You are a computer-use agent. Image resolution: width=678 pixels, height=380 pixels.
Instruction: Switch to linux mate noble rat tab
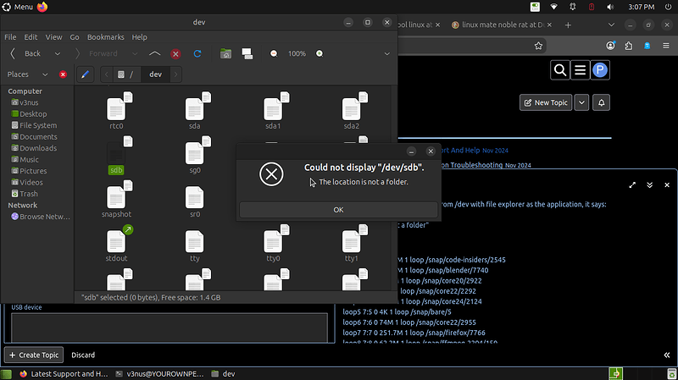(x=502, y=25)
